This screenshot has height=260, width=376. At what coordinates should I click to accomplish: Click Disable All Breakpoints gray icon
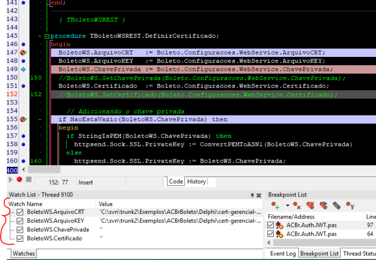(337, 206)
